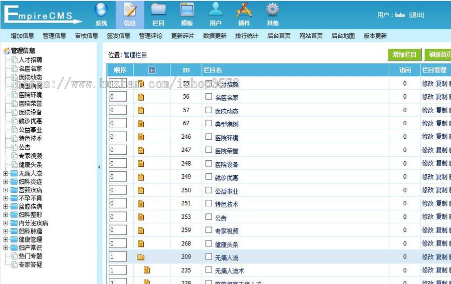
Task: Open the 增加信息 menu item
Action: tap(23, 36)
